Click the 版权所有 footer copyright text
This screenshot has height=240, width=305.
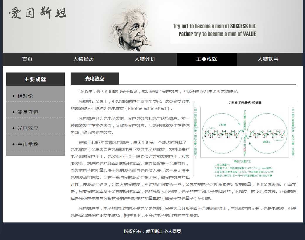tap(152, 231)
